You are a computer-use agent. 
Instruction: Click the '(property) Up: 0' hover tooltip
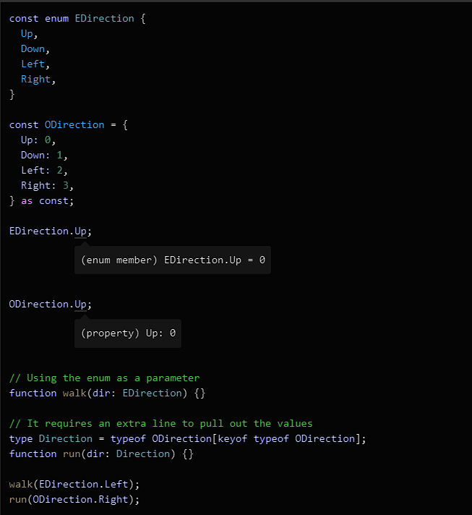128,333
